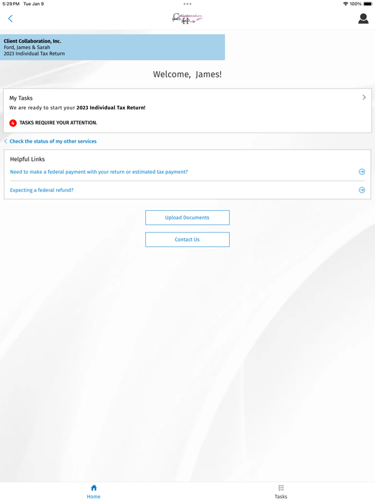The height and width of the screenshot is (500, 375).
Task: Switch to the Tasks tab
Action: [x=281, y=492]
